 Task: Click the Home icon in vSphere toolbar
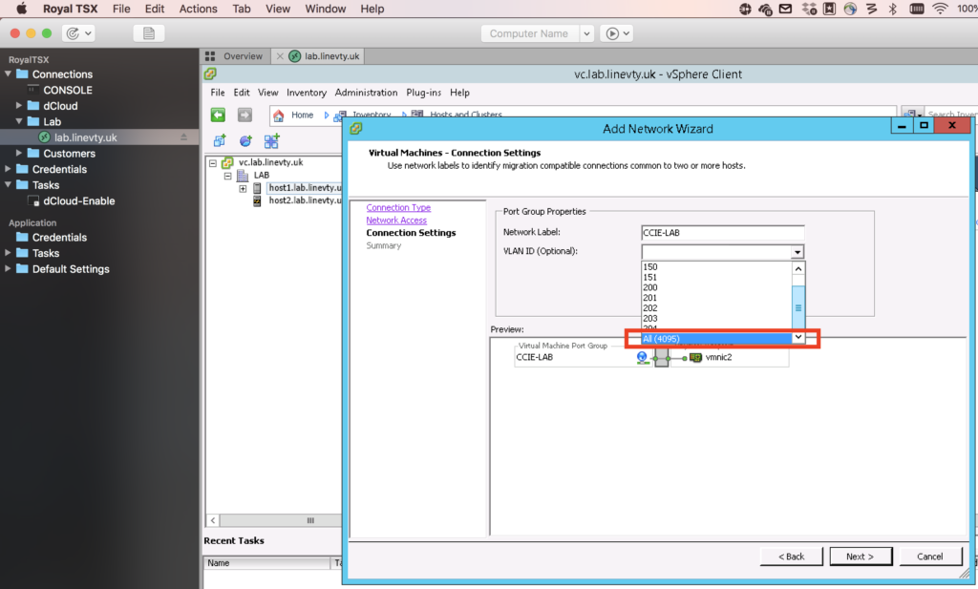pos(279,116)
